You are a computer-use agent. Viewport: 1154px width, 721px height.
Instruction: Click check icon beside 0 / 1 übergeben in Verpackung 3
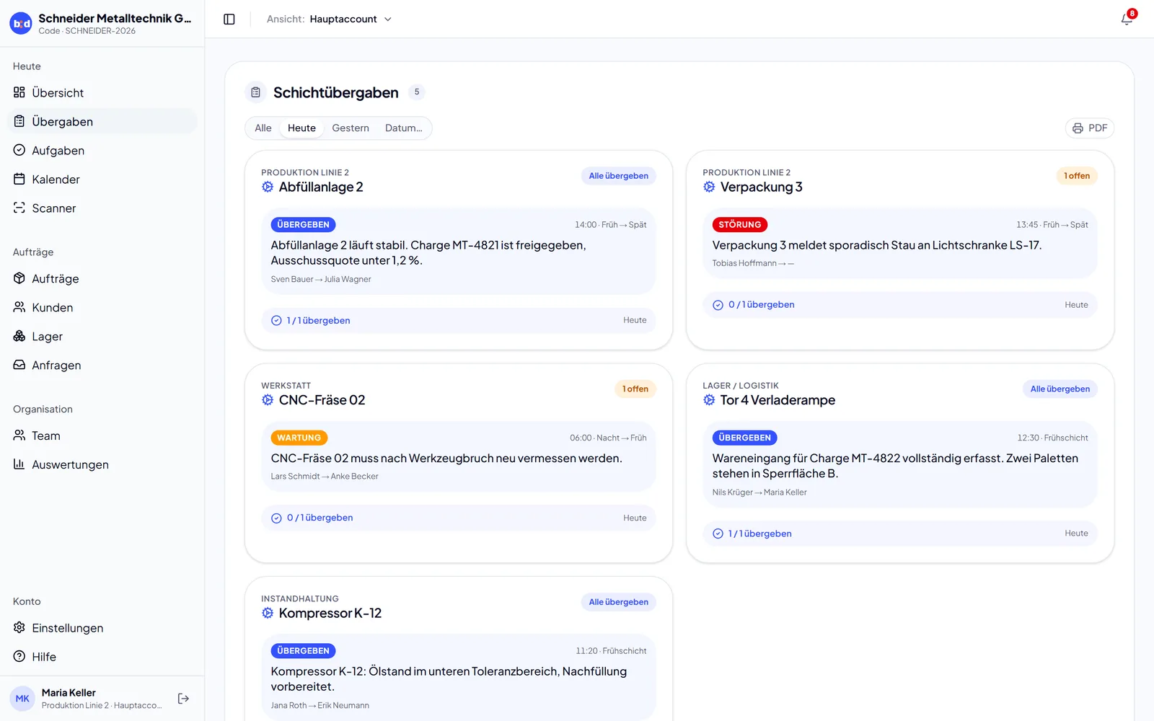coord(718,305)
